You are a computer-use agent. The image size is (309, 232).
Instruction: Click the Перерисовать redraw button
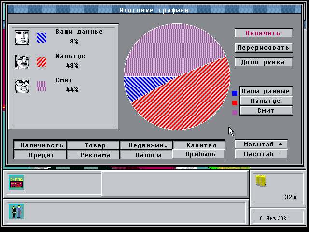pos(264,48)
